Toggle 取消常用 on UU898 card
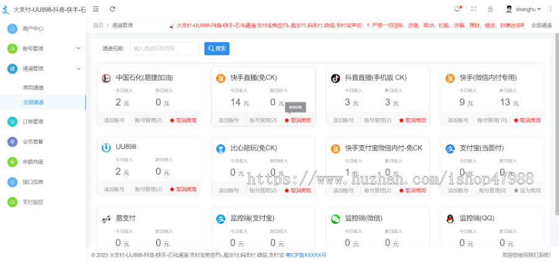The width and height of the screenshot is (559, 263). click(183, 189)
